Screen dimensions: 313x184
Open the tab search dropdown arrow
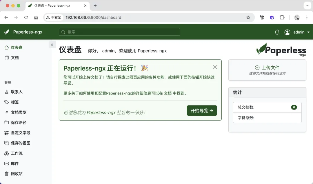pyautogui.click(x=307, y=6)
